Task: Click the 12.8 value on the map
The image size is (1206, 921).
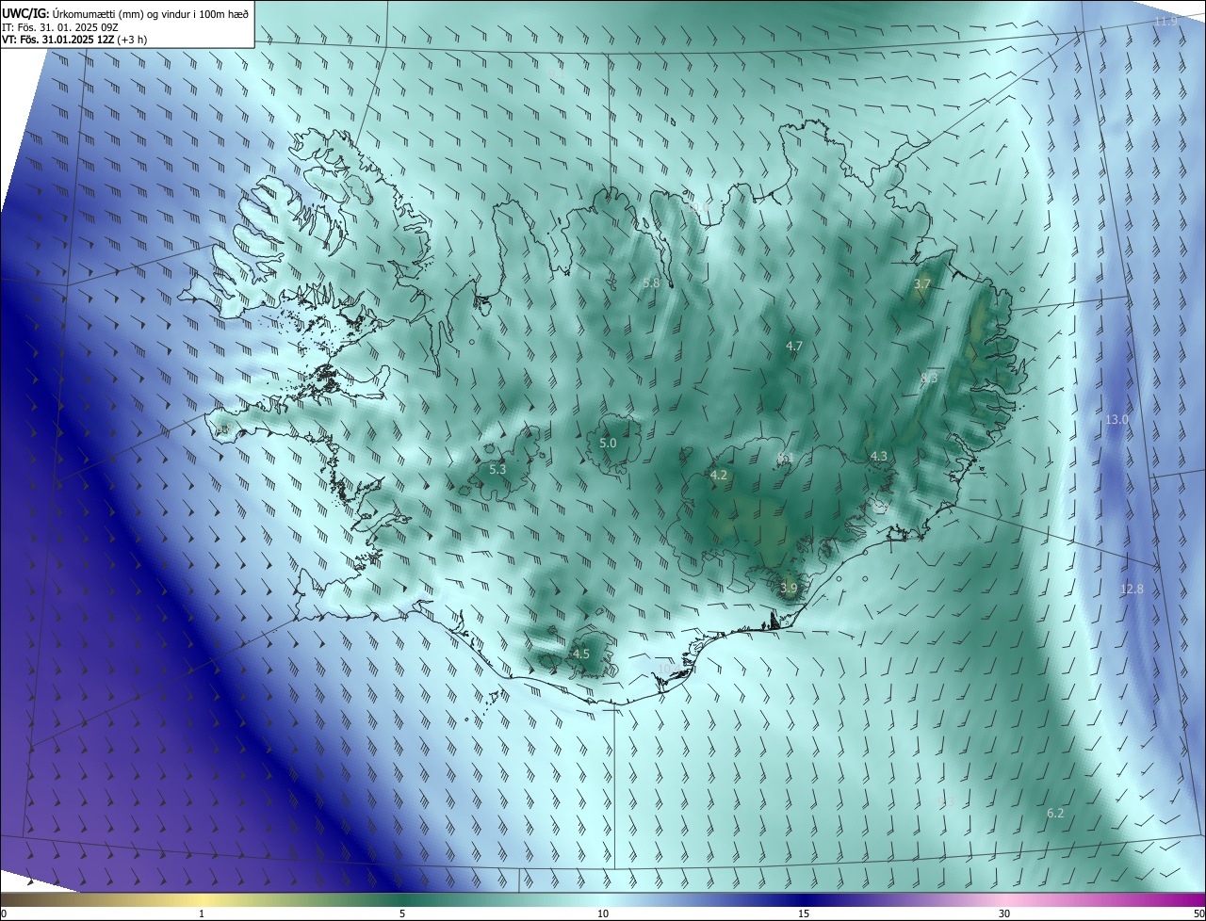Action: [1132, 589]
